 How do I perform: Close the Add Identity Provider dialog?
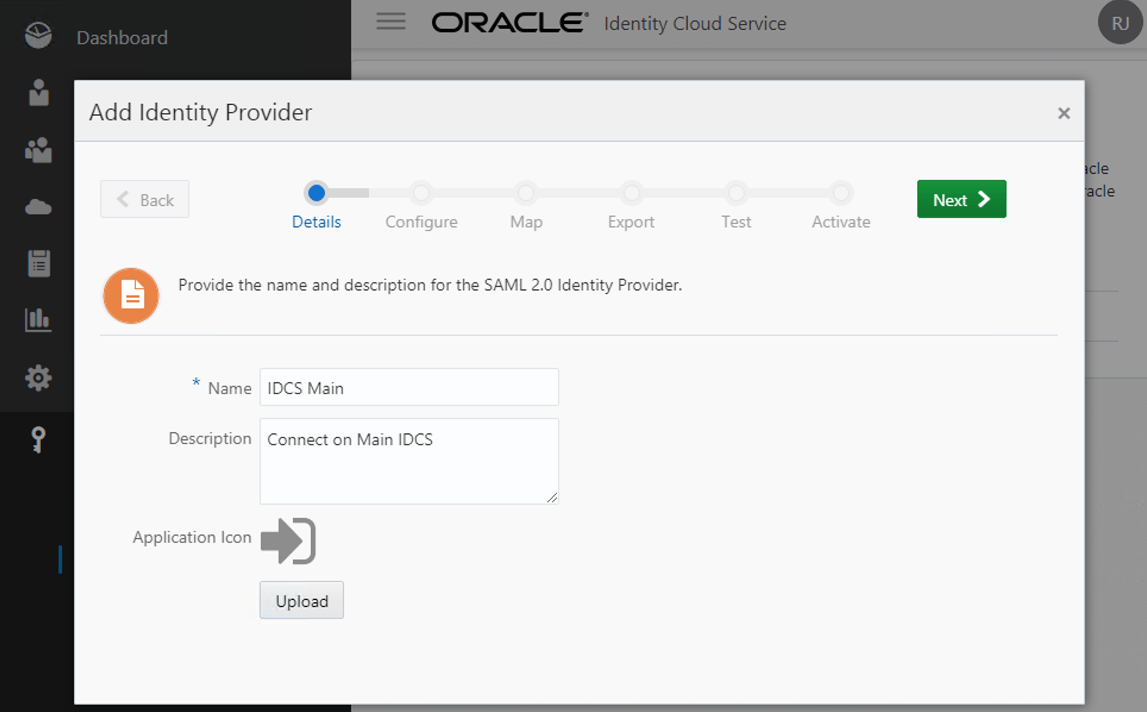(x=1064, y=113)
